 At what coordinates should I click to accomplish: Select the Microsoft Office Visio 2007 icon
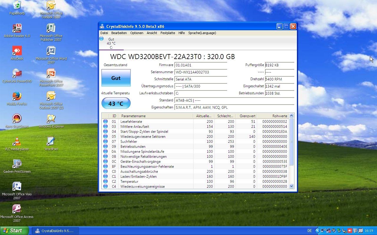click(x=17, y=191)
